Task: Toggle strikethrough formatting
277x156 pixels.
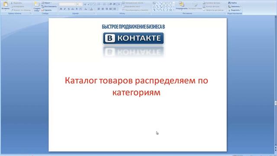Action: [72, 9]
